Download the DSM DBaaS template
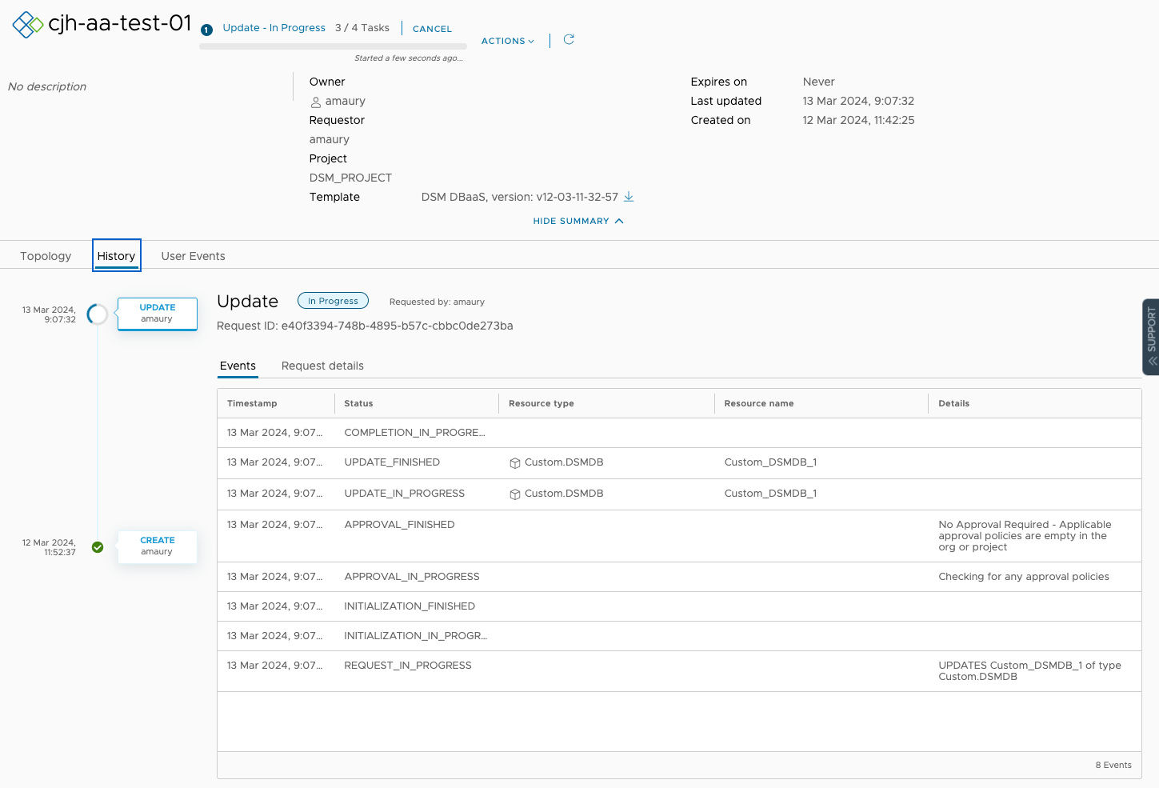The image size is (1159, 788). 629,197
